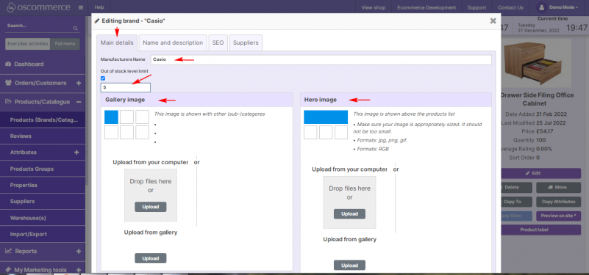The image size is (589, 275).
Task: Click the Preview on site button
Action: coord(559,216)
